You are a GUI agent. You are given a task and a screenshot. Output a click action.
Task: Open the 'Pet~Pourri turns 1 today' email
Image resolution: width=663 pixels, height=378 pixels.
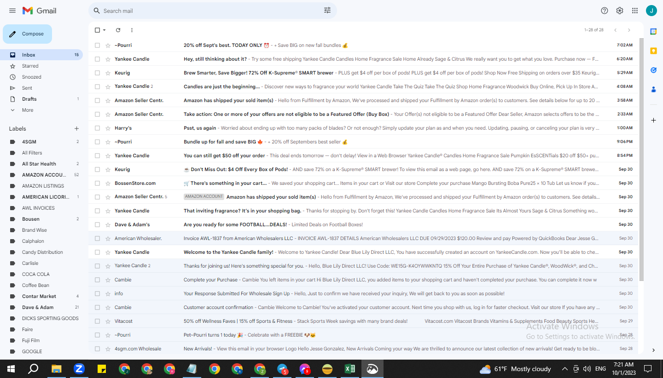pos(363,335)
